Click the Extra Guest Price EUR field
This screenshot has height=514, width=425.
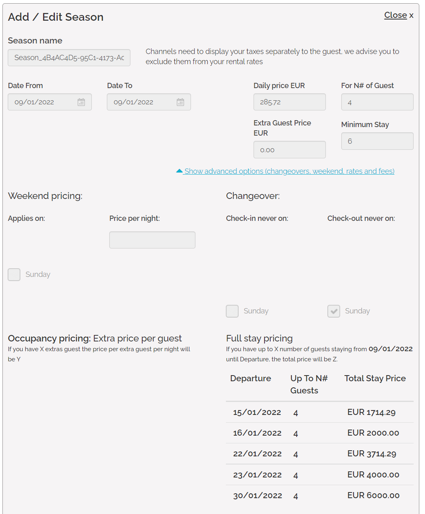(x=289, y=150)
